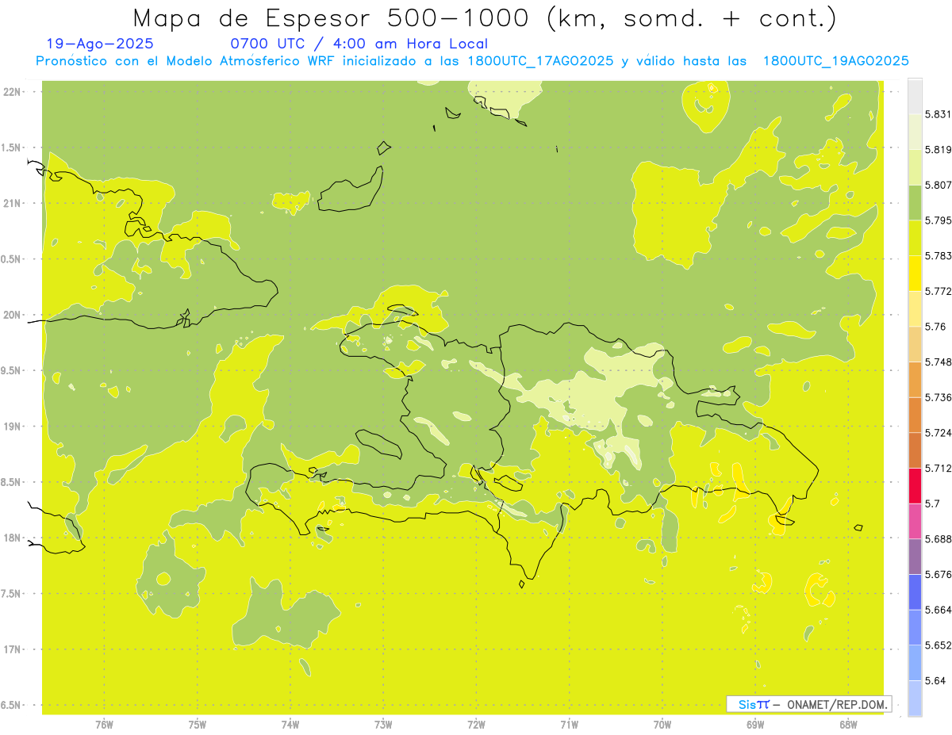The height and width of the screenshot is (735, 952).
Task: Click the '18N' latitude label
Action: click(12, 538)
